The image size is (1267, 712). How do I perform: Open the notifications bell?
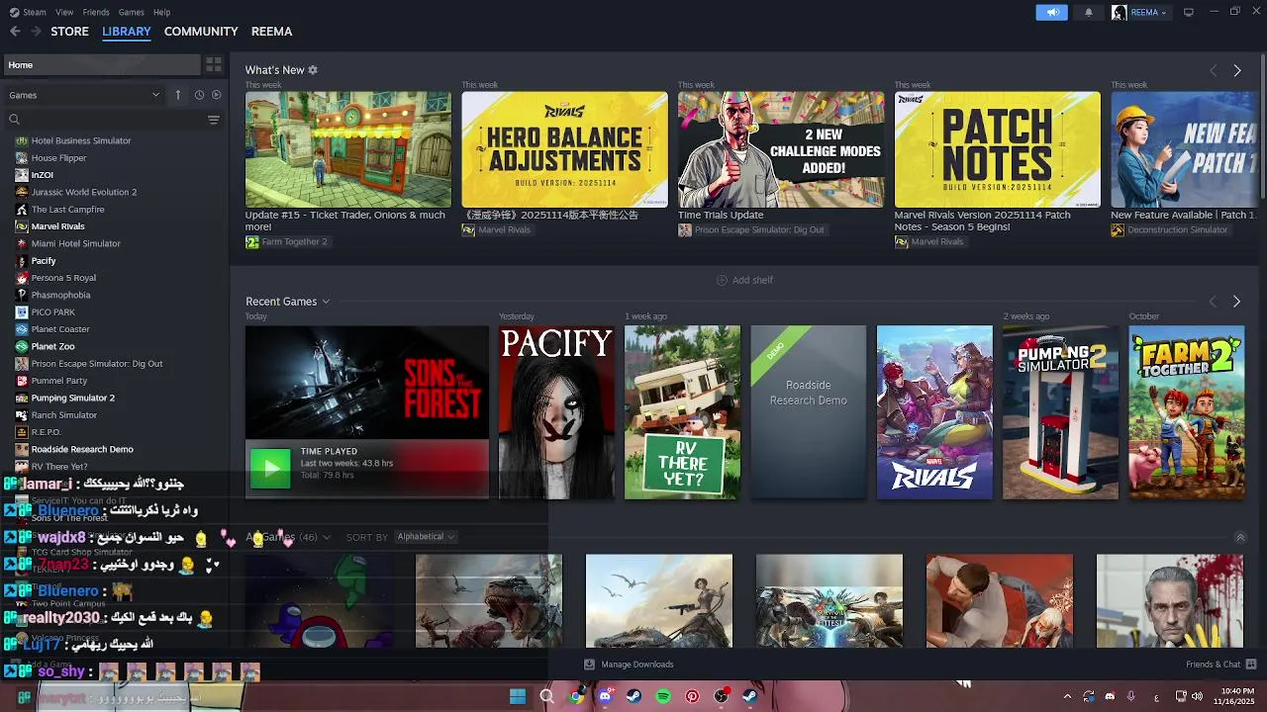click(x=1089, y=13)
